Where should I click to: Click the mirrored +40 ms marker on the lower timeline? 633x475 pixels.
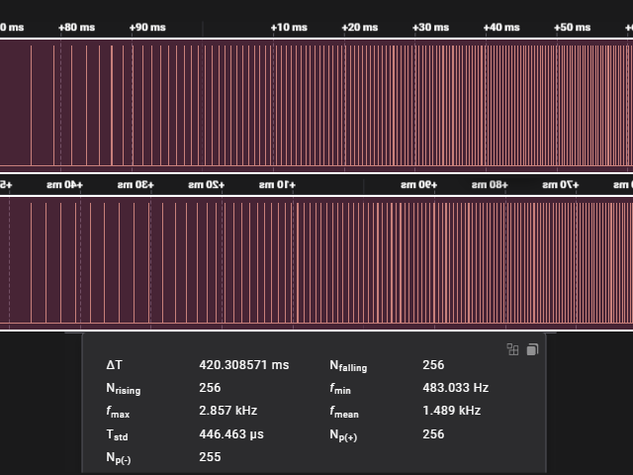(x=64, y=185)
